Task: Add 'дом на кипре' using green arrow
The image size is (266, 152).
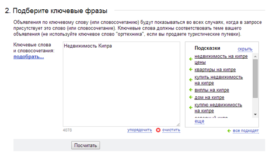Action: click(x=191, y=97)
